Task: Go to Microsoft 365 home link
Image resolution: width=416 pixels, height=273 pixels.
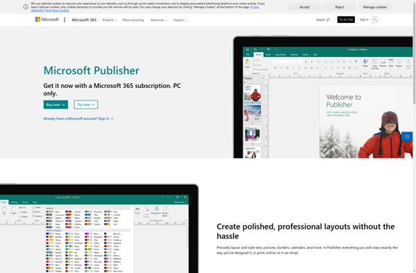Action: coord(84,20)
